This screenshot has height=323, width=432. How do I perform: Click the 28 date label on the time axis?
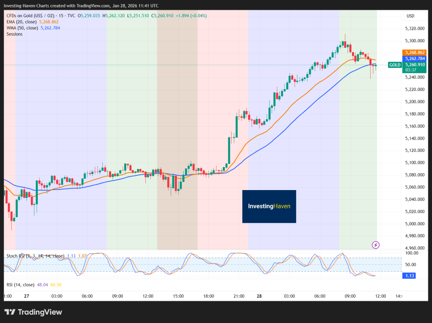pyautogui.click(x=259, y=296)
